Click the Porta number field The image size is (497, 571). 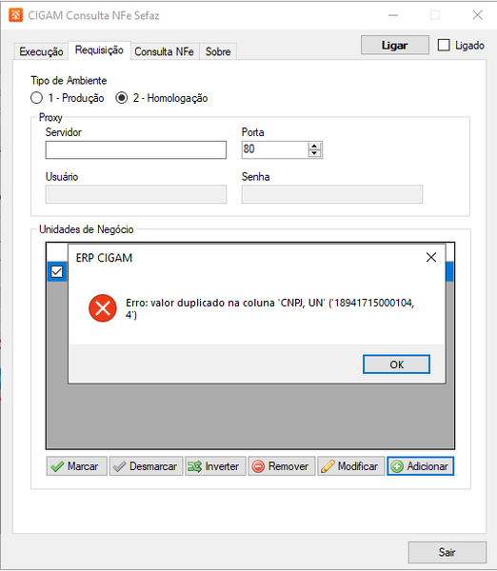click(x=275, y=149)
